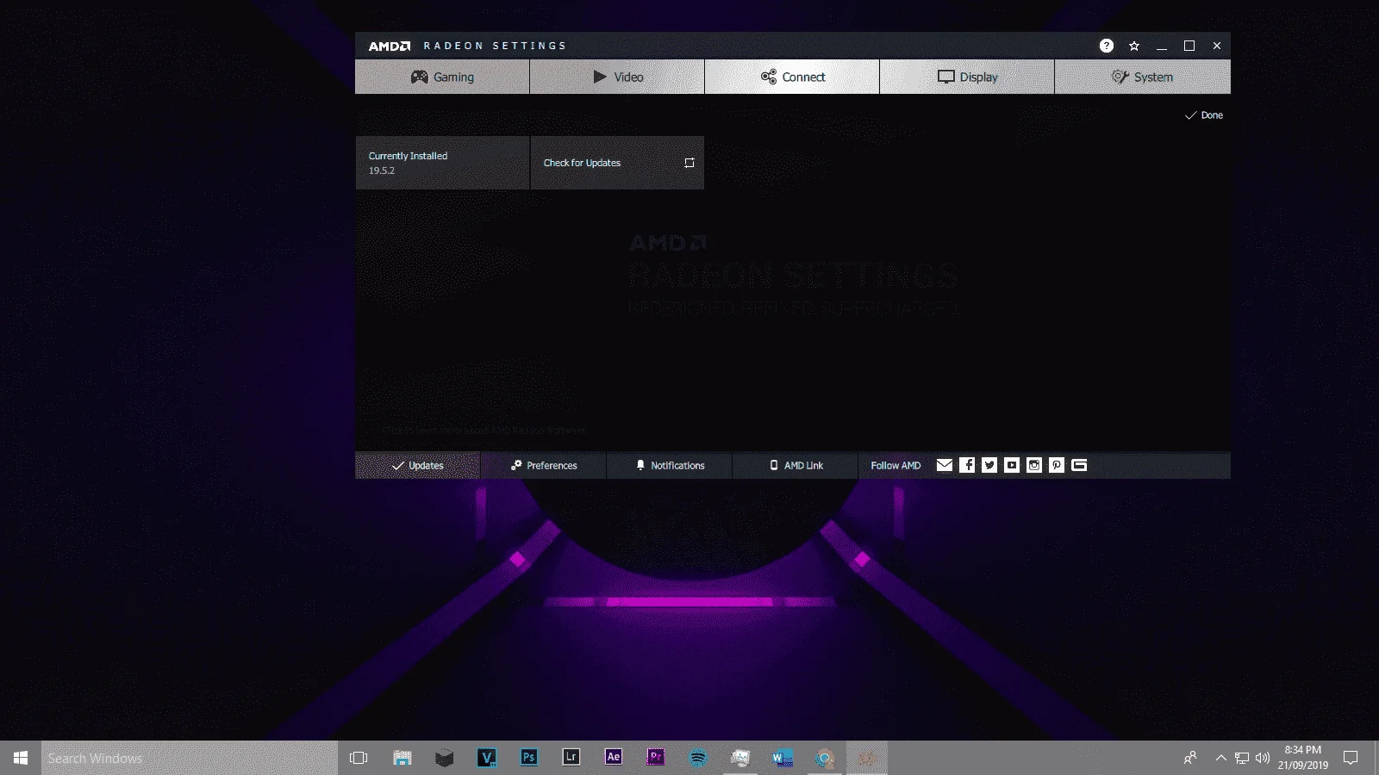Select the Currently Installed 19.5.2 tile
The image size is (1379, 775).
pyautogui.click(x=442, y=163)
